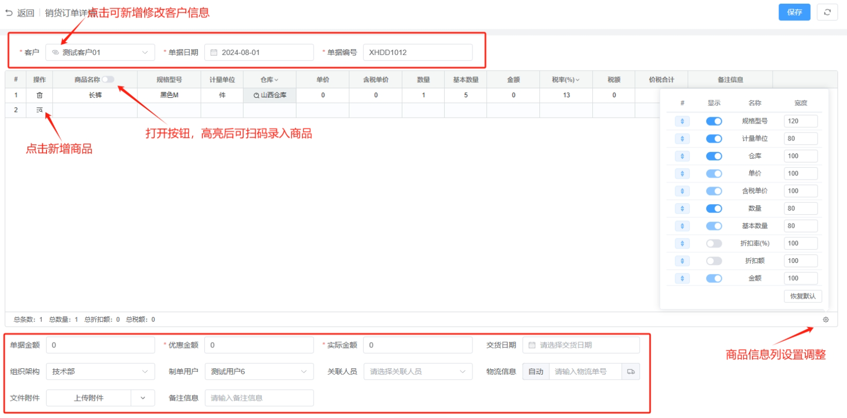This screenshot has width=847, height=418.
Task: Click the sort handle for the 数量 column row
Action: pos(682,208)
